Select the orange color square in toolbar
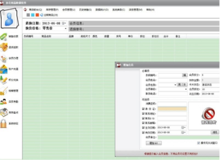This screenshot has height=160, width=221. pos(37,15)
